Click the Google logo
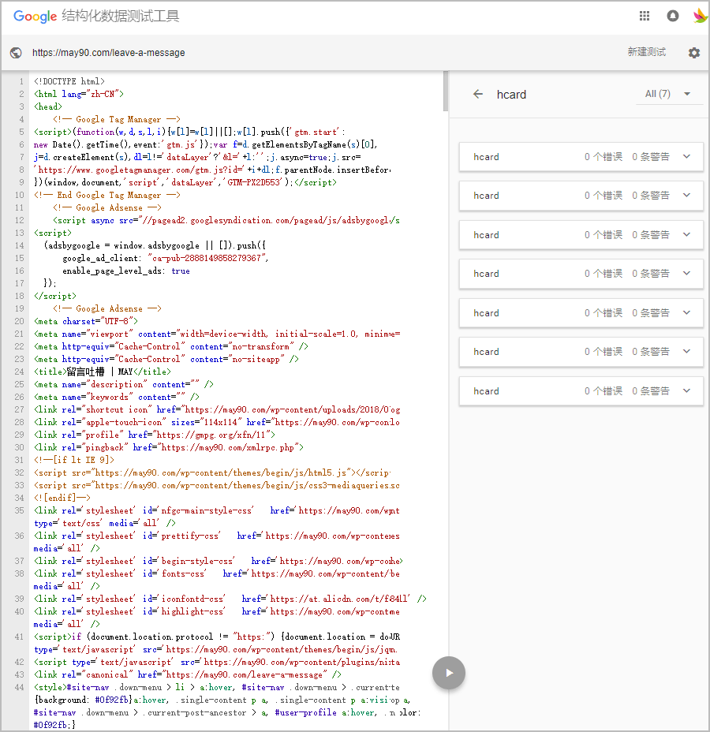The height and width of the screenshot is (732, 710). tap(35, 16)
